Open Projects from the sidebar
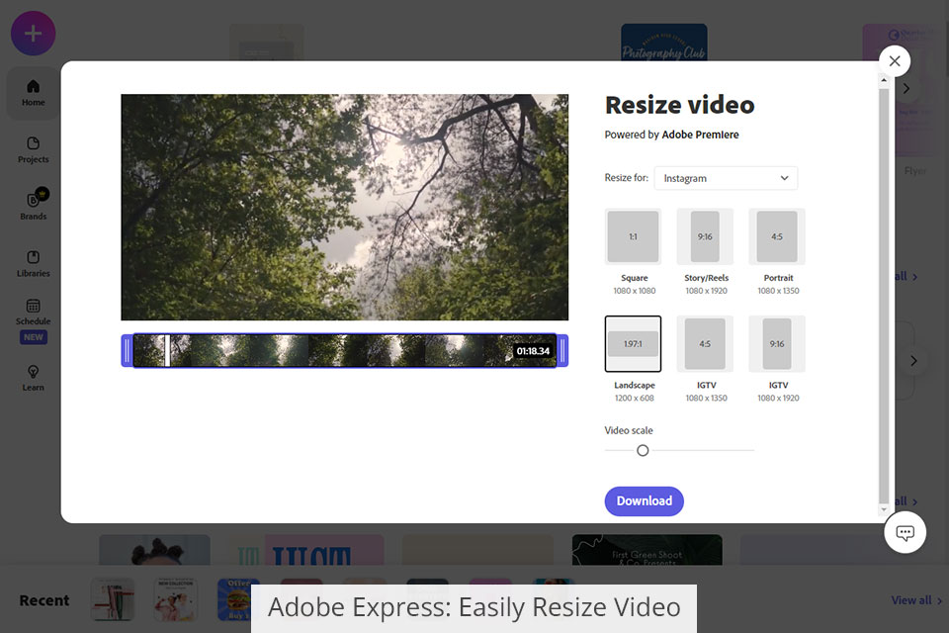This screenshot has height=633, width=949. (34, 150)
